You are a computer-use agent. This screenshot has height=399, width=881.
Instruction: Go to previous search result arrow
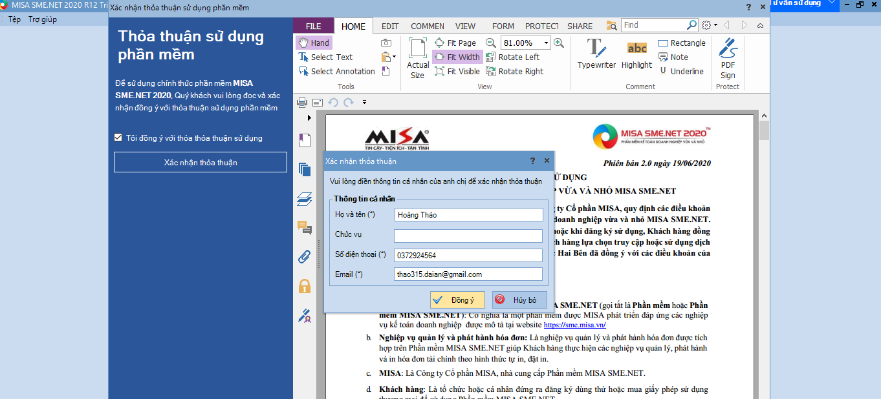pyautogui.click(x=726, y=25)
